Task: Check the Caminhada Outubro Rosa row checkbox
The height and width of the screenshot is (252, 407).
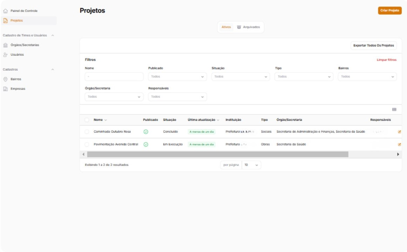Action: click(x=87, y=132)
